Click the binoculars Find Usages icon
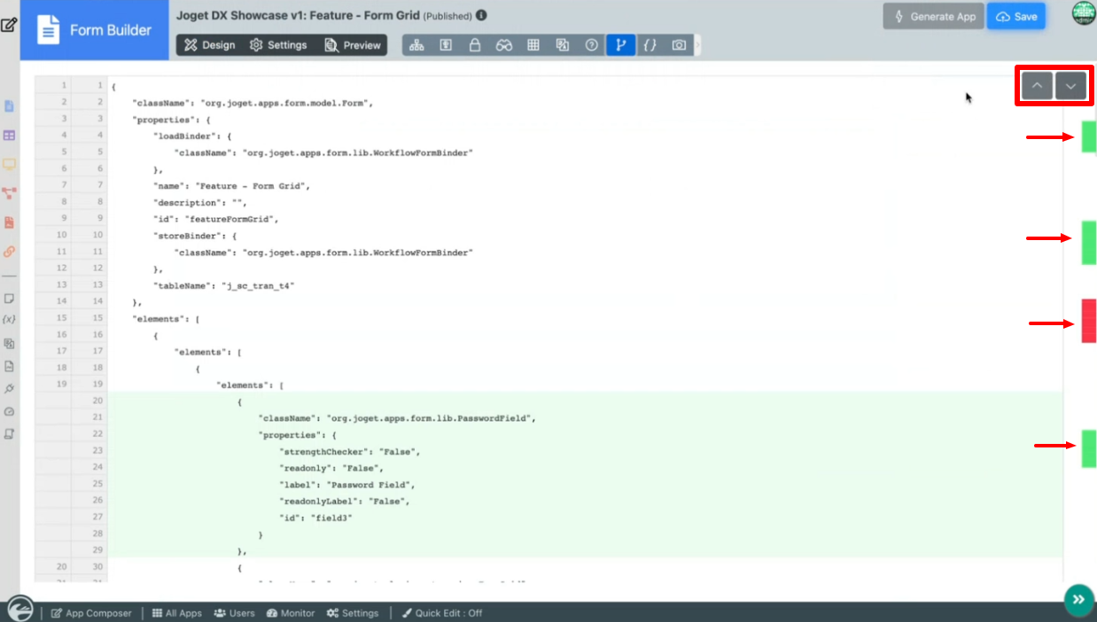Screen dimensions: 1097x622 point(504,45)
